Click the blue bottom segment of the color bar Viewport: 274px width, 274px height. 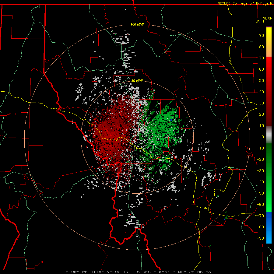[x=269, y=227]
